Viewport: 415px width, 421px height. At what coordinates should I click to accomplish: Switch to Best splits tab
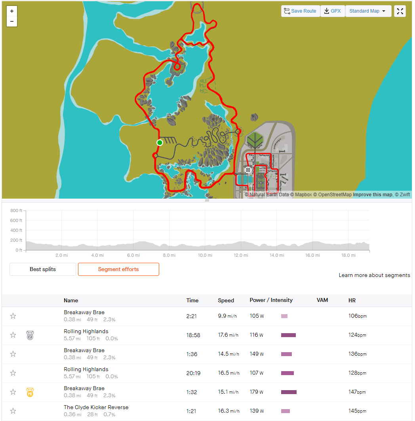(x=43, y=269)
